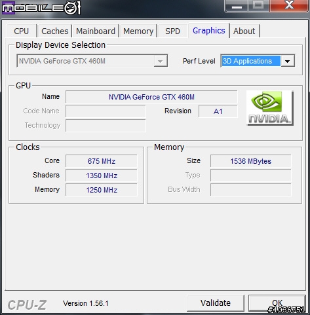The image size is (310, 315).
Task: Click the CPU-Z logo text
Action: 27,305
